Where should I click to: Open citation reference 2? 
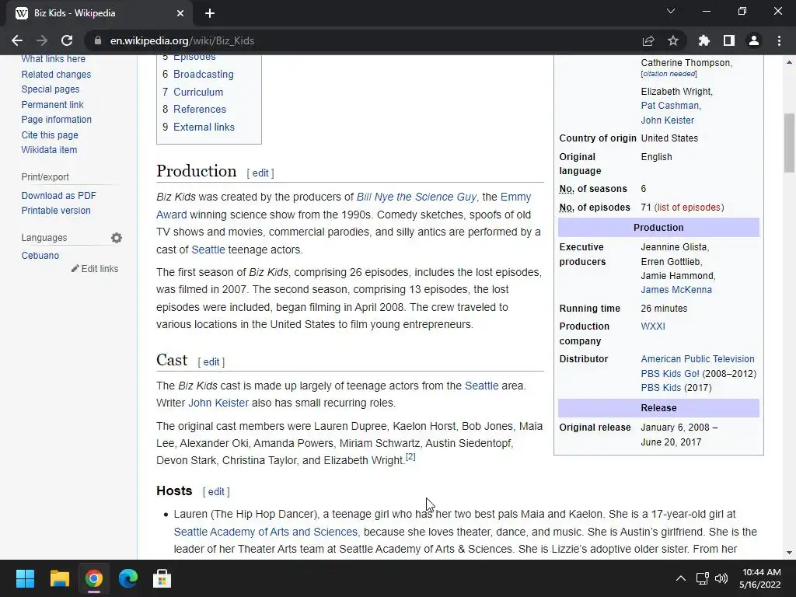(x=410, y=457)
